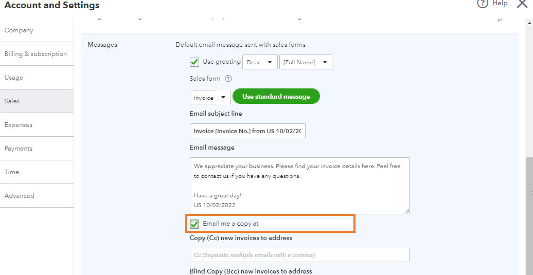Image resolution: width=533 pixels, height=275 pixels.
Task: Click the Help question mark icon
Action: pyautogui.click(x=482, y=4)
